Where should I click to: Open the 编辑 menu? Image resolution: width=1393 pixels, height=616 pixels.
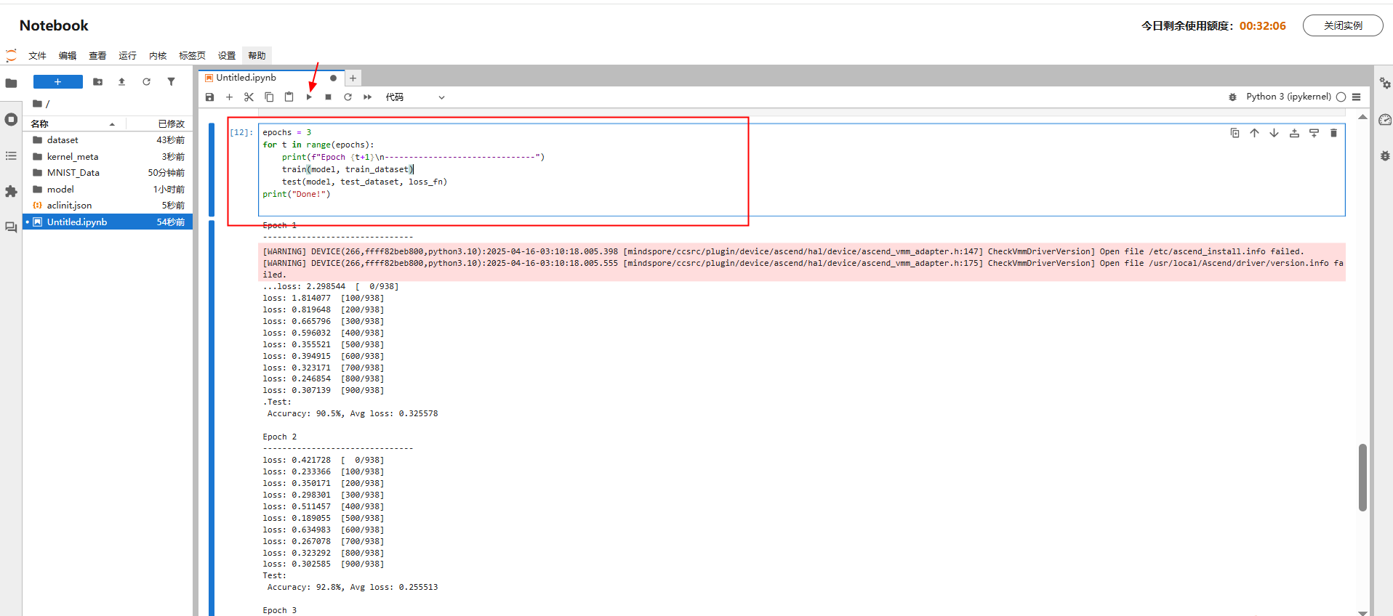tap(68, 55)
